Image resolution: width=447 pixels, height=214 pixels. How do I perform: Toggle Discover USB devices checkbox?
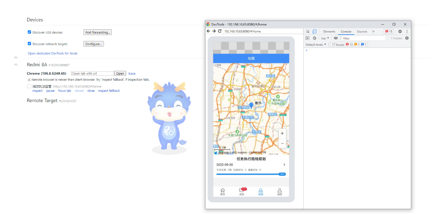(30, 32)
